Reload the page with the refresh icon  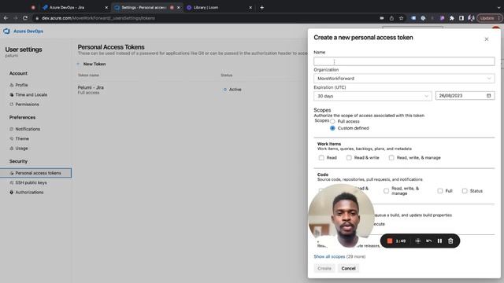pyautogui.click(x=25, y=18)
